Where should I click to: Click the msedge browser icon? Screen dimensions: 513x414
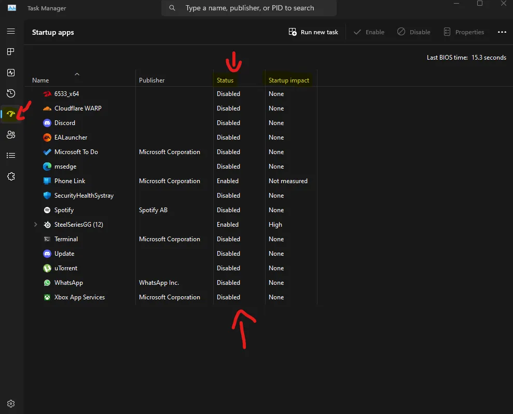[x=47, y=166]
